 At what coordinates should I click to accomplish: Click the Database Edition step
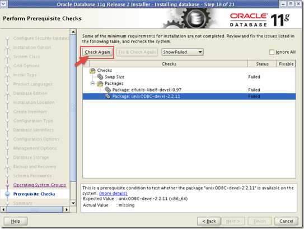[x=30, y=93]
